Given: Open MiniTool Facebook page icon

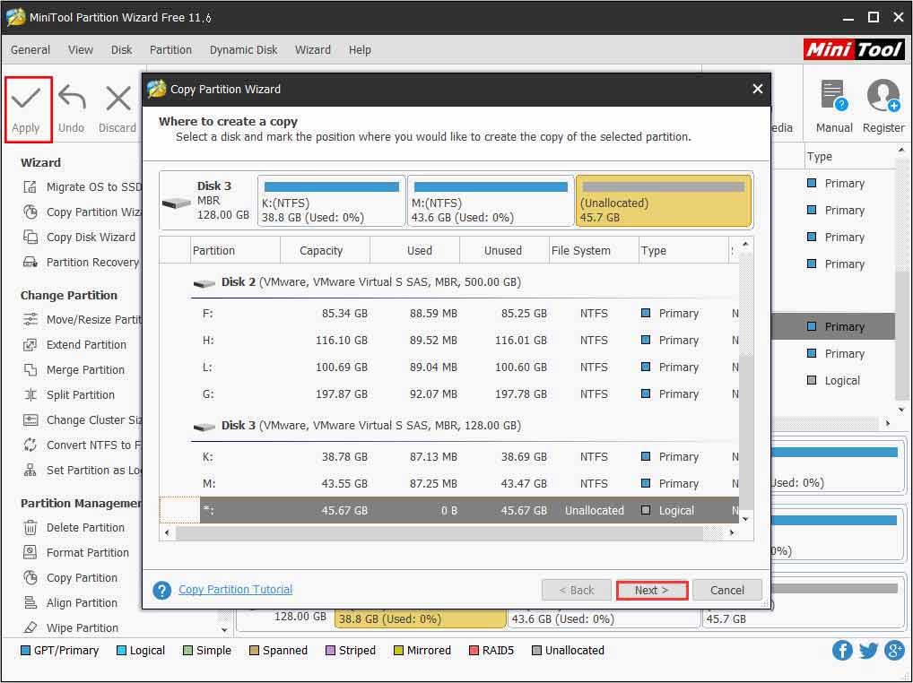Looking at the screenshot, I should coord(842,650).
